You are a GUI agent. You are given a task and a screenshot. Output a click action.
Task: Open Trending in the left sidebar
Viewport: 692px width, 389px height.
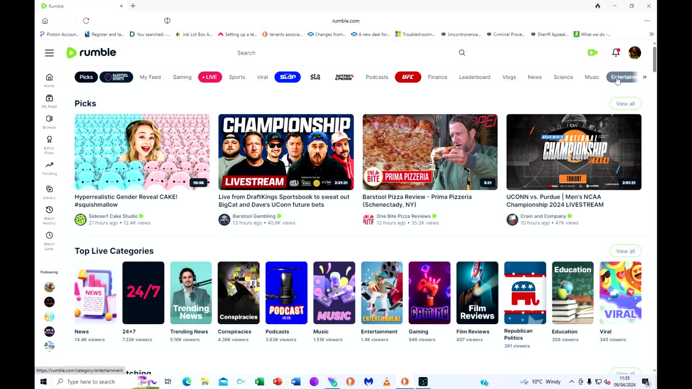tap(49, 168)
